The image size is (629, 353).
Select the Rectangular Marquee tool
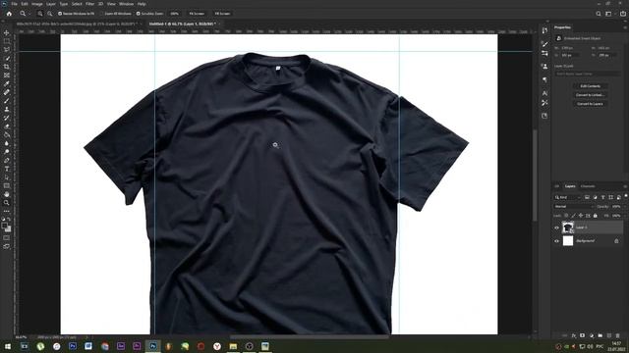coord(7,41)
